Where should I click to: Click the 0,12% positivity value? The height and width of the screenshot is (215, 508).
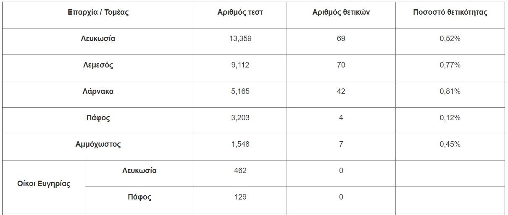(450, 118)
